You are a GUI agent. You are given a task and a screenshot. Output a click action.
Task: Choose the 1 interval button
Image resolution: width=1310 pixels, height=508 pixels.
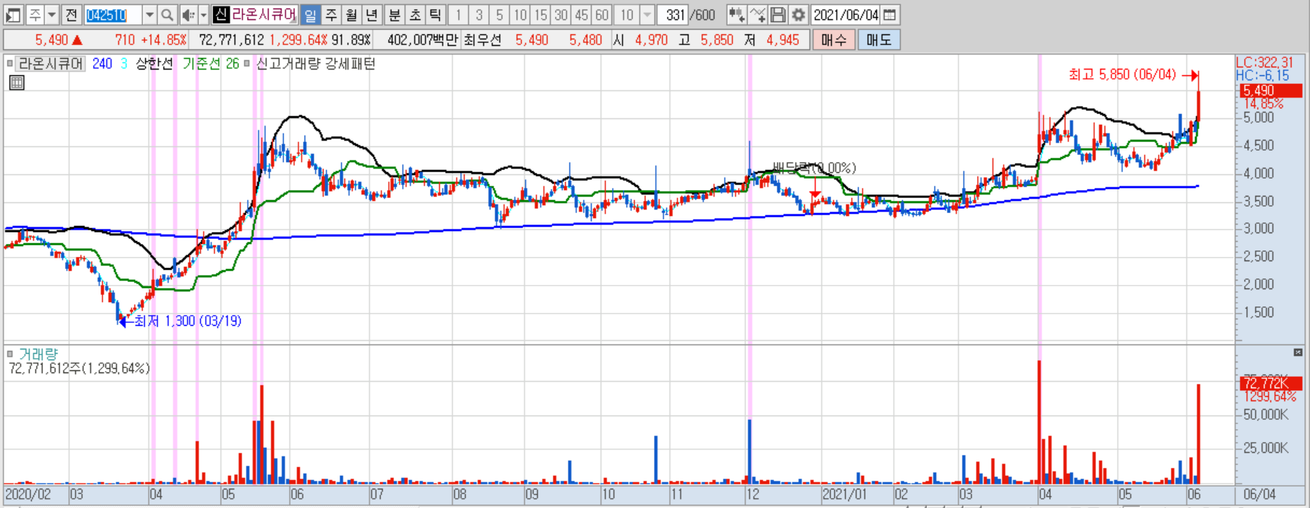pos(459,14)
